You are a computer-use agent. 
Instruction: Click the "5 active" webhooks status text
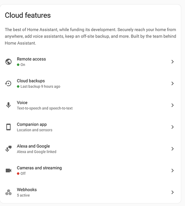(x=23, y=195)
